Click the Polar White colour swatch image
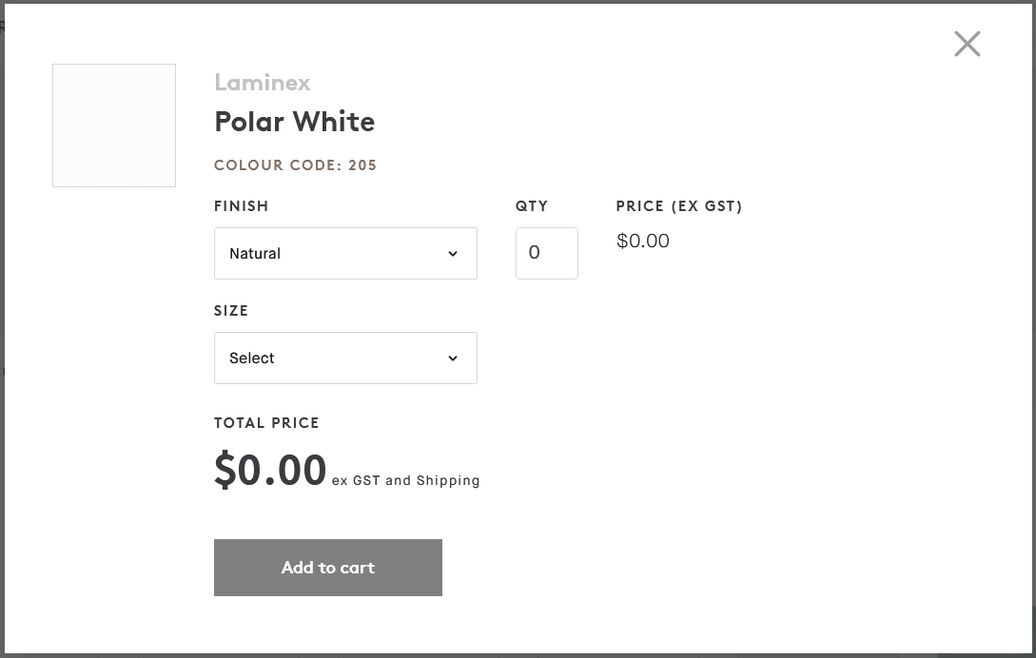This screenshot has width=1036, height=658. pyautogui.click(x=113, y=125)
